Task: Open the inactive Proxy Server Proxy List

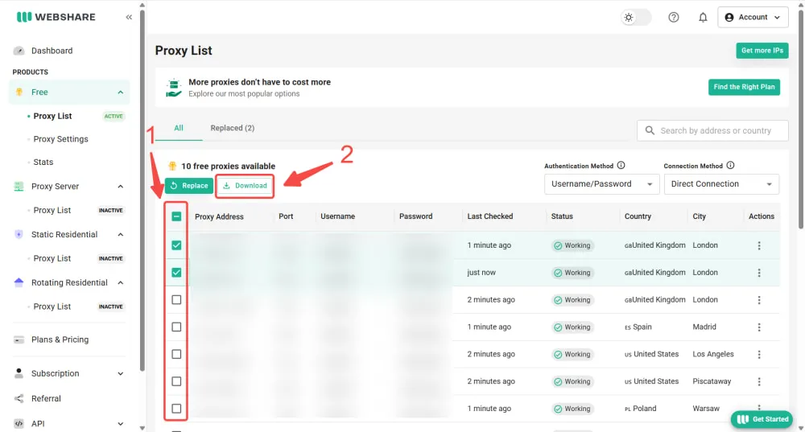Action: 52,210
